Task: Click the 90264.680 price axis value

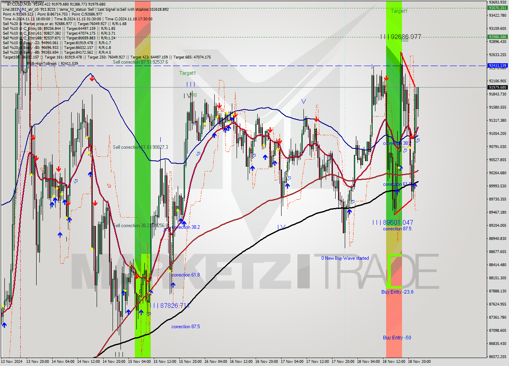Action: point(497,173)
